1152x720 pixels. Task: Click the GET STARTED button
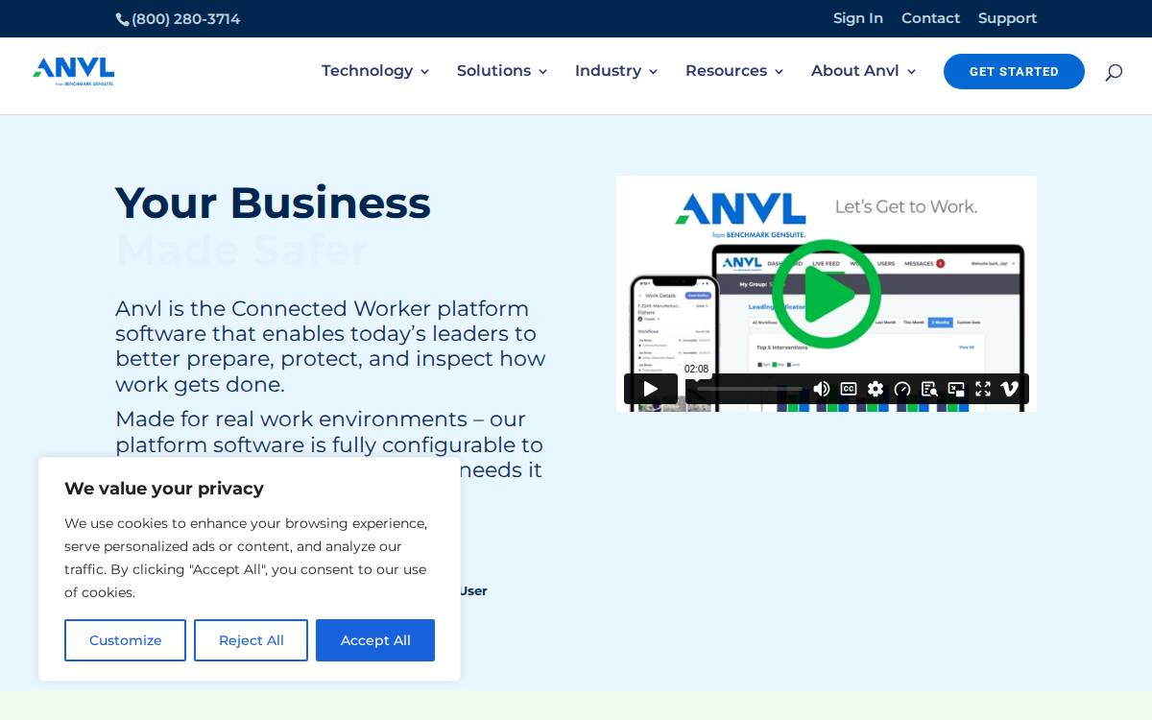pyautogui.click(x=1014, y=72)
